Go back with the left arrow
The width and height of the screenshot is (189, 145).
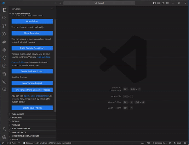coord(55,3)
